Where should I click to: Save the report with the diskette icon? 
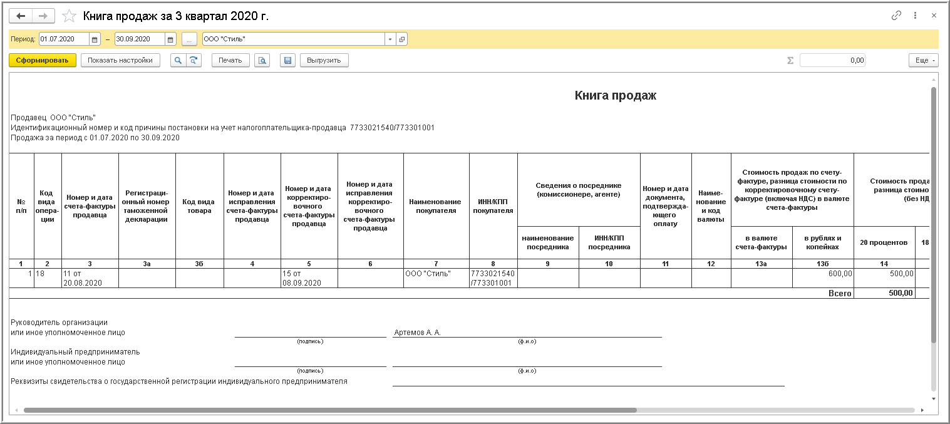pos(287,60)
